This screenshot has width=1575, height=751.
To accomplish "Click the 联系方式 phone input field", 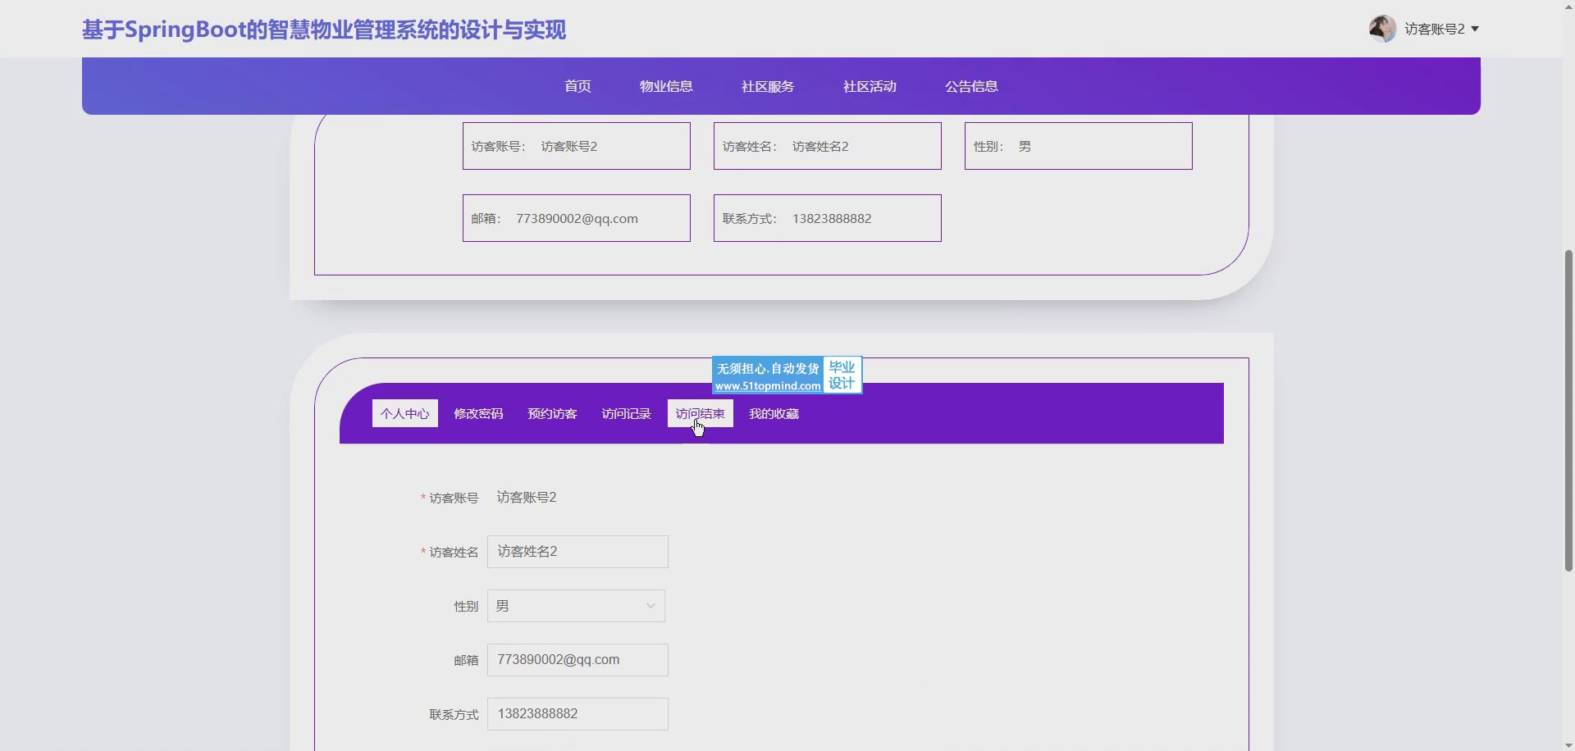I will [577, 714].
